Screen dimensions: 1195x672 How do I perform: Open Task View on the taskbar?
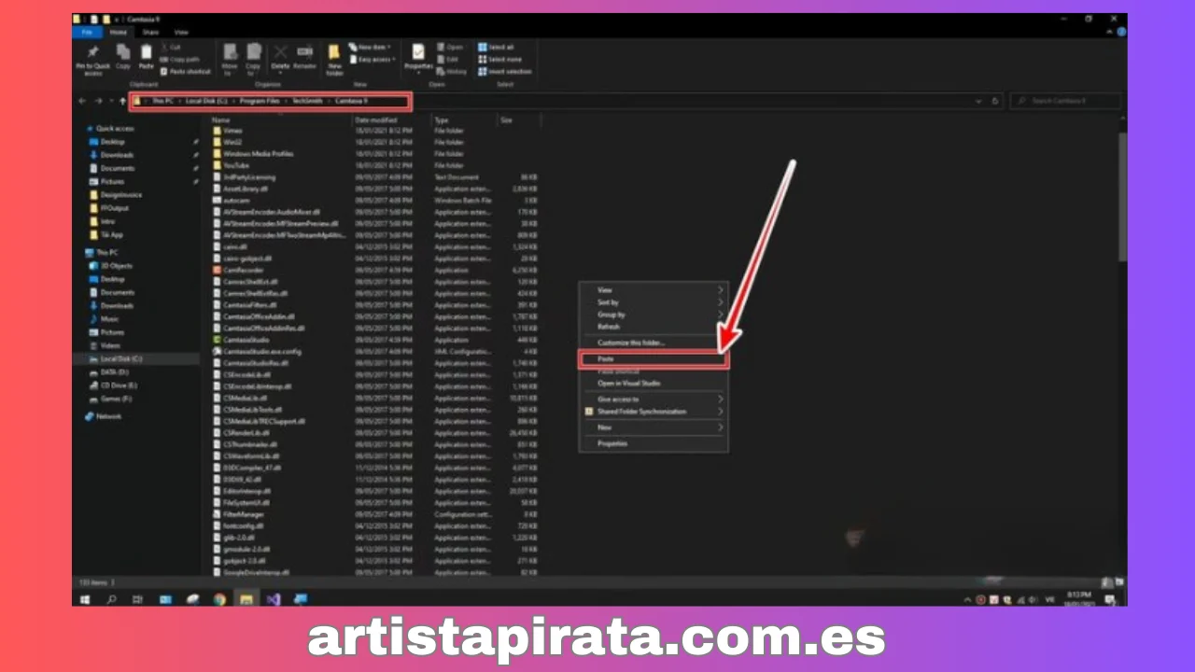[x=138, y=599]
